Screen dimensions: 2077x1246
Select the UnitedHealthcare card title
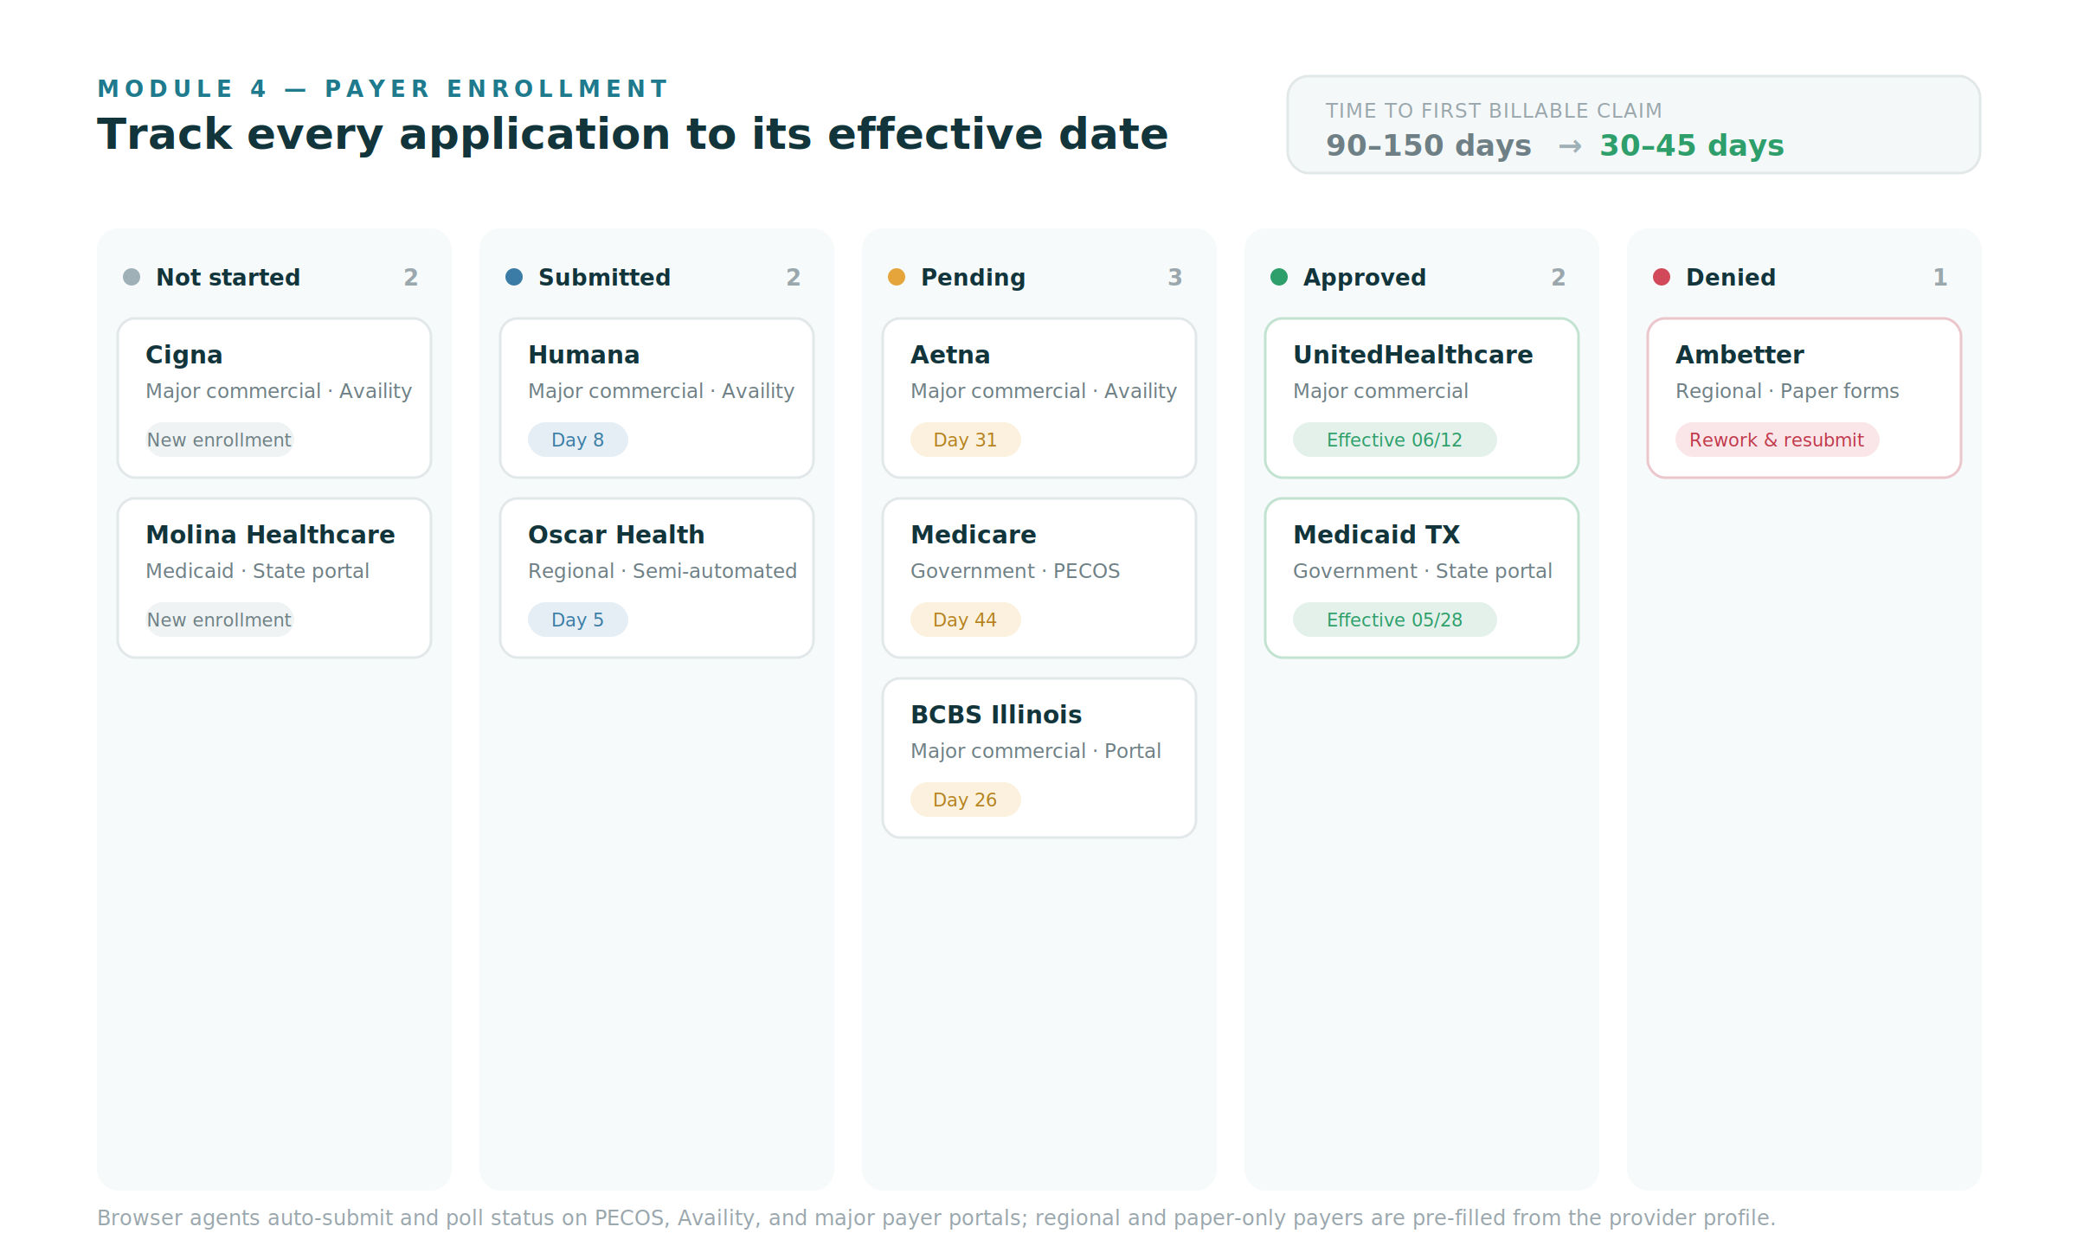(x=1413, y=355)
